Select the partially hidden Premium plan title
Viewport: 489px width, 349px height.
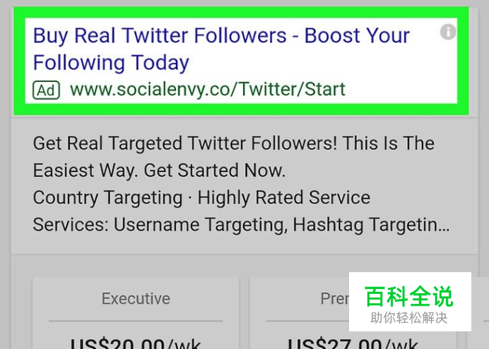[335, 299]
